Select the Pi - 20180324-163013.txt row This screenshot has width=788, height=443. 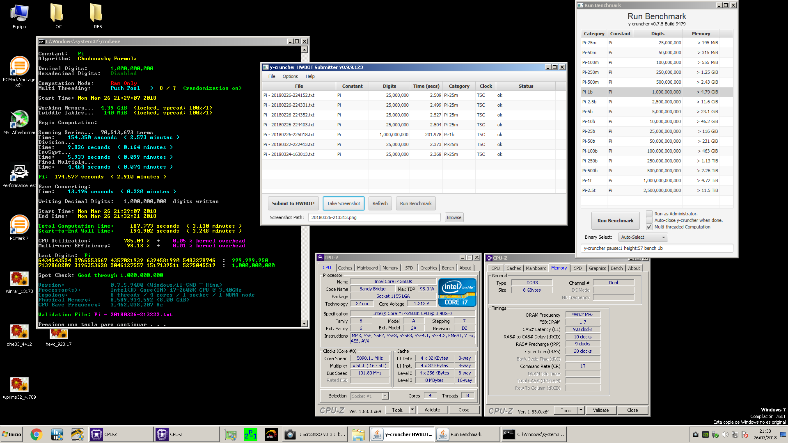click(414, 154)
